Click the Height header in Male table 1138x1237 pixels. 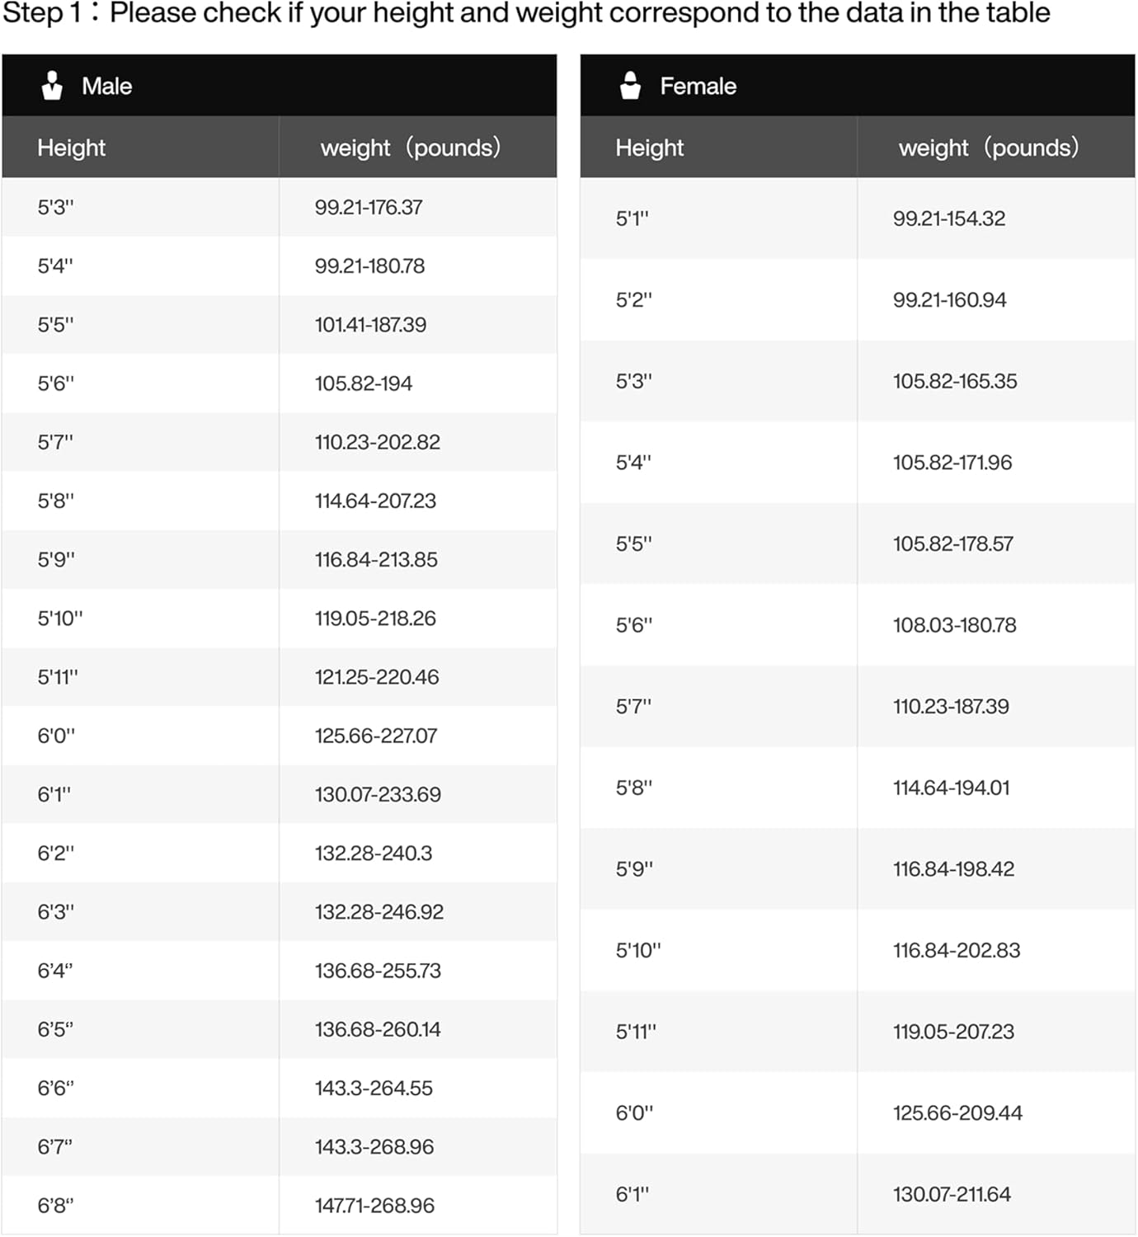click(x=71, y=148)
